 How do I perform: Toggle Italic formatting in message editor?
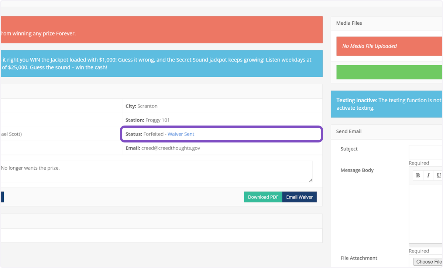[428, 175]
